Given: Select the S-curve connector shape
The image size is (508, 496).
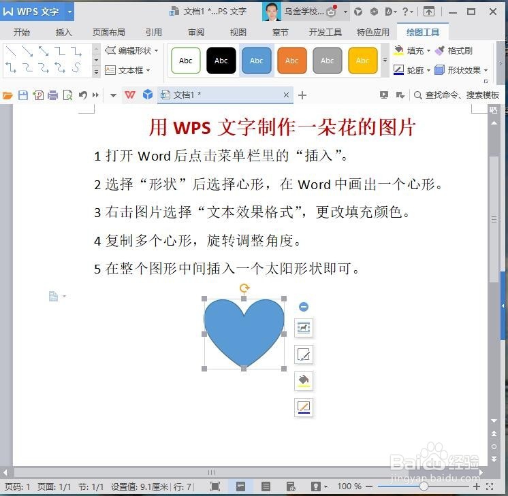Looking at the screenshot, I should click(76, 67).
